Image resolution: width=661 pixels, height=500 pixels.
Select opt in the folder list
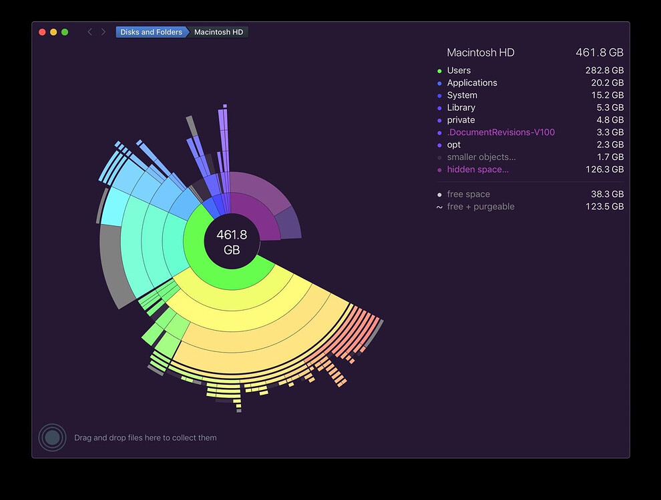click(530, 145)
